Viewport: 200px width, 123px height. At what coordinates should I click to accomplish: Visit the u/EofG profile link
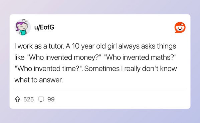44,27
